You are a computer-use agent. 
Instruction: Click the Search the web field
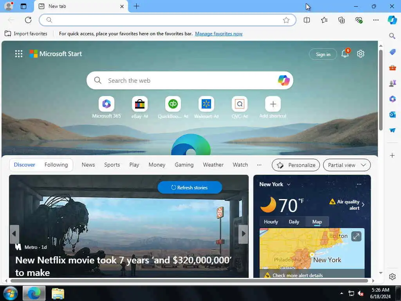(x=190, y=80)
